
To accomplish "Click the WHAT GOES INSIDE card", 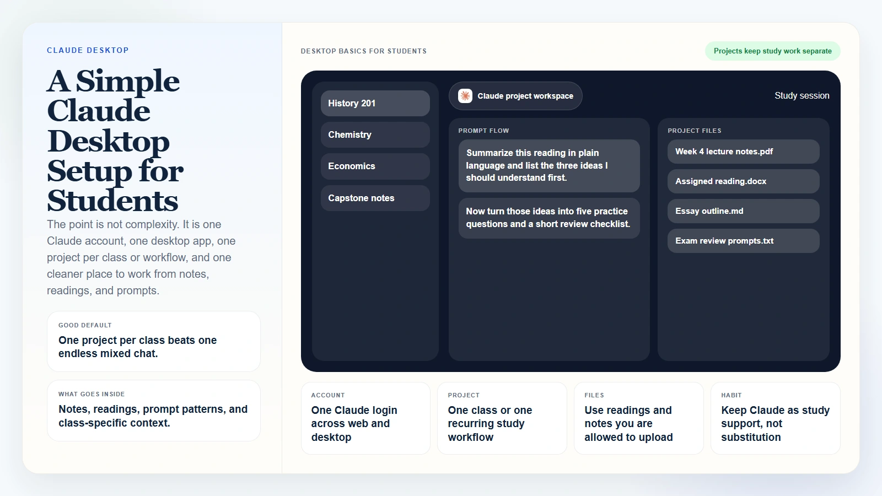I will 154,411.
